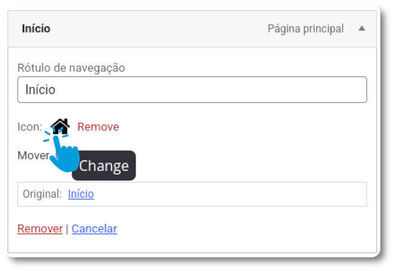Click the dark Change tooltip
This screenshot has height=271, width=394.
(x=104, y=166)
